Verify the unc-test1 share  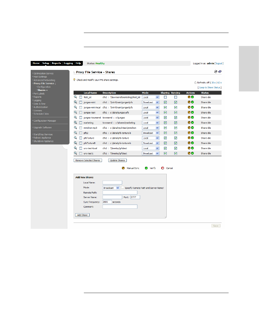[192, 153]
